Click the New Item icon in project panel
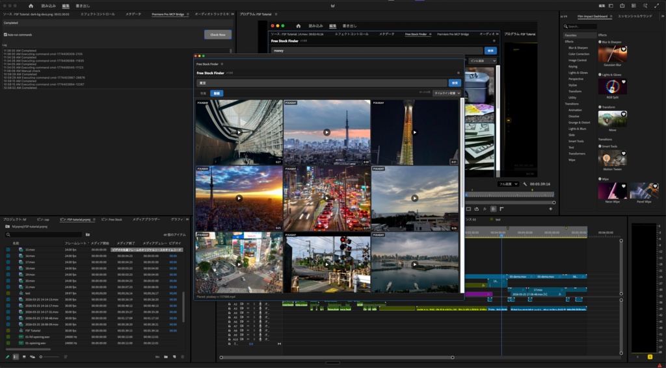The height and width of the screenshot is (368, 666). coord(174,357)
